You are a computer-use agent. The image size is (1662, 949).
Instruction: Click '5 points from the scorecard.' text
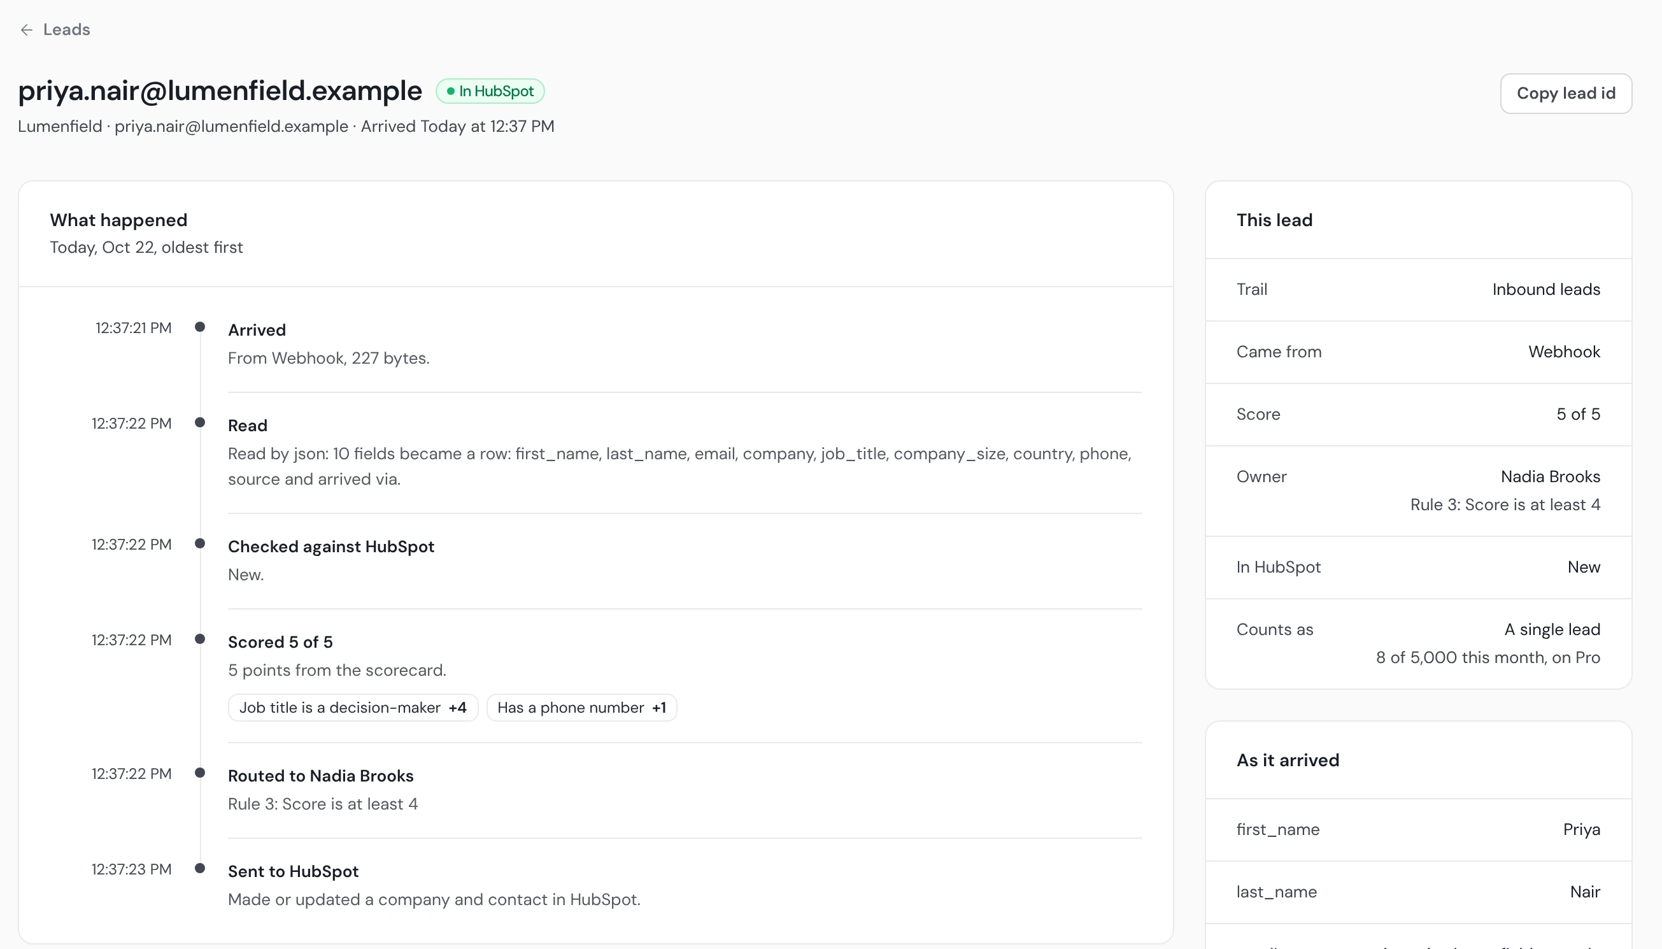[x=337, y=670]
